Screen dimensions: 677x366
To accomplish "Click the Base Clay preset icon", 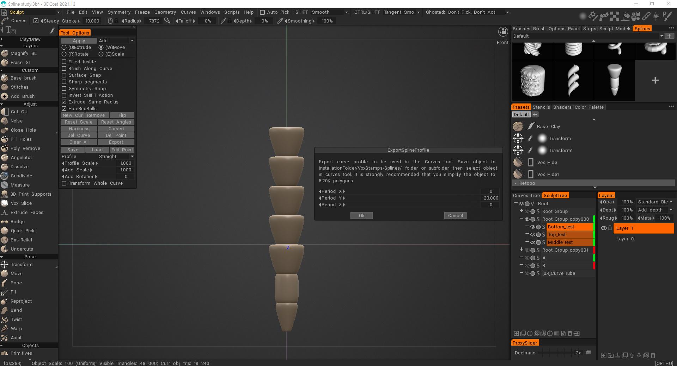I will point(518,126).
